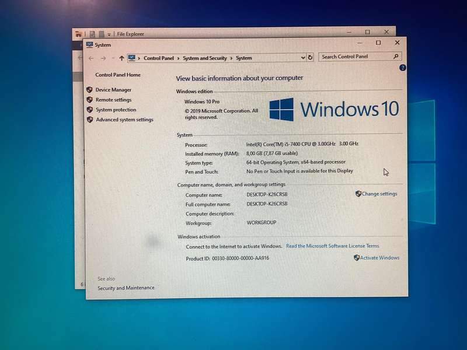This screenshot has height=350, width=467.
Task: Click the Windows 10 Pro edition text
Action: (x=201, y=101)
